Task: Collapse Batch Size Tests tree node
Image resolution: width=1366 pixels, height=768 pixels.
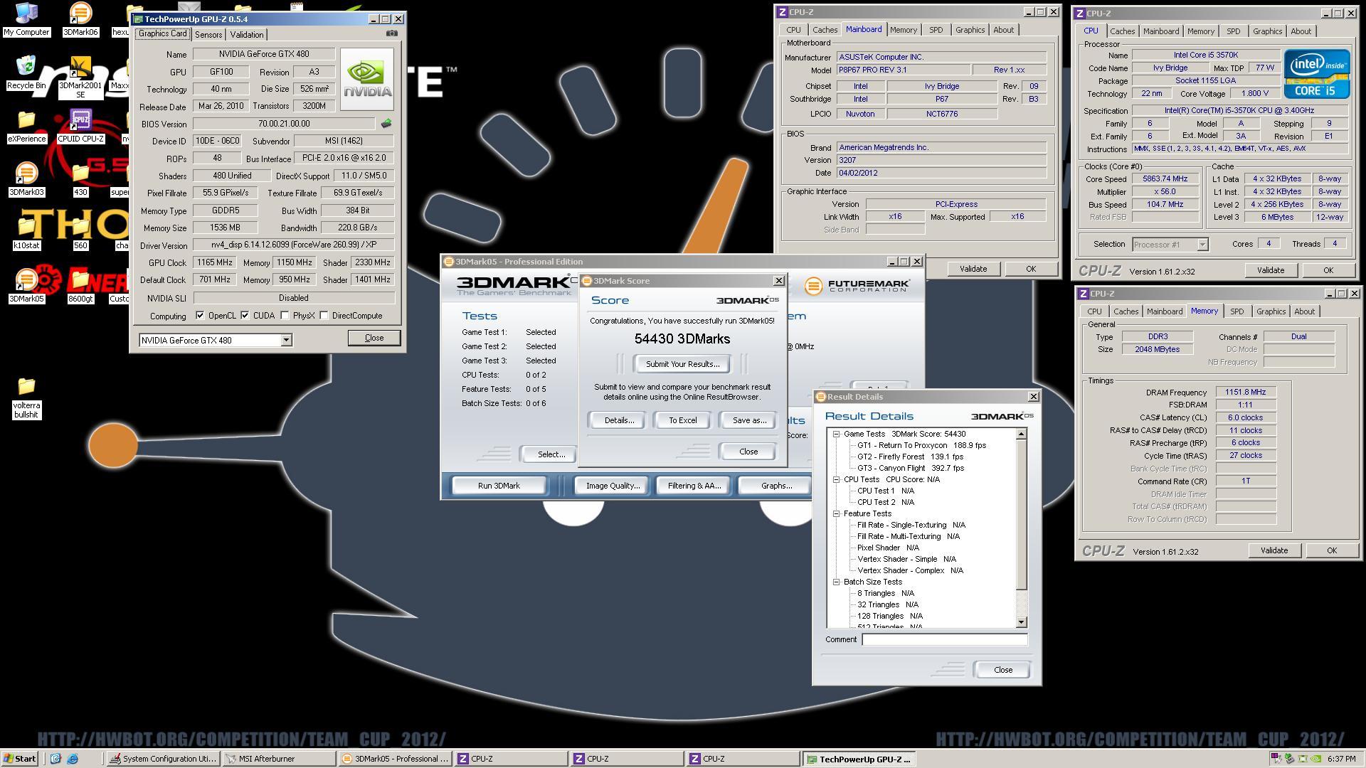Action: 837,582
